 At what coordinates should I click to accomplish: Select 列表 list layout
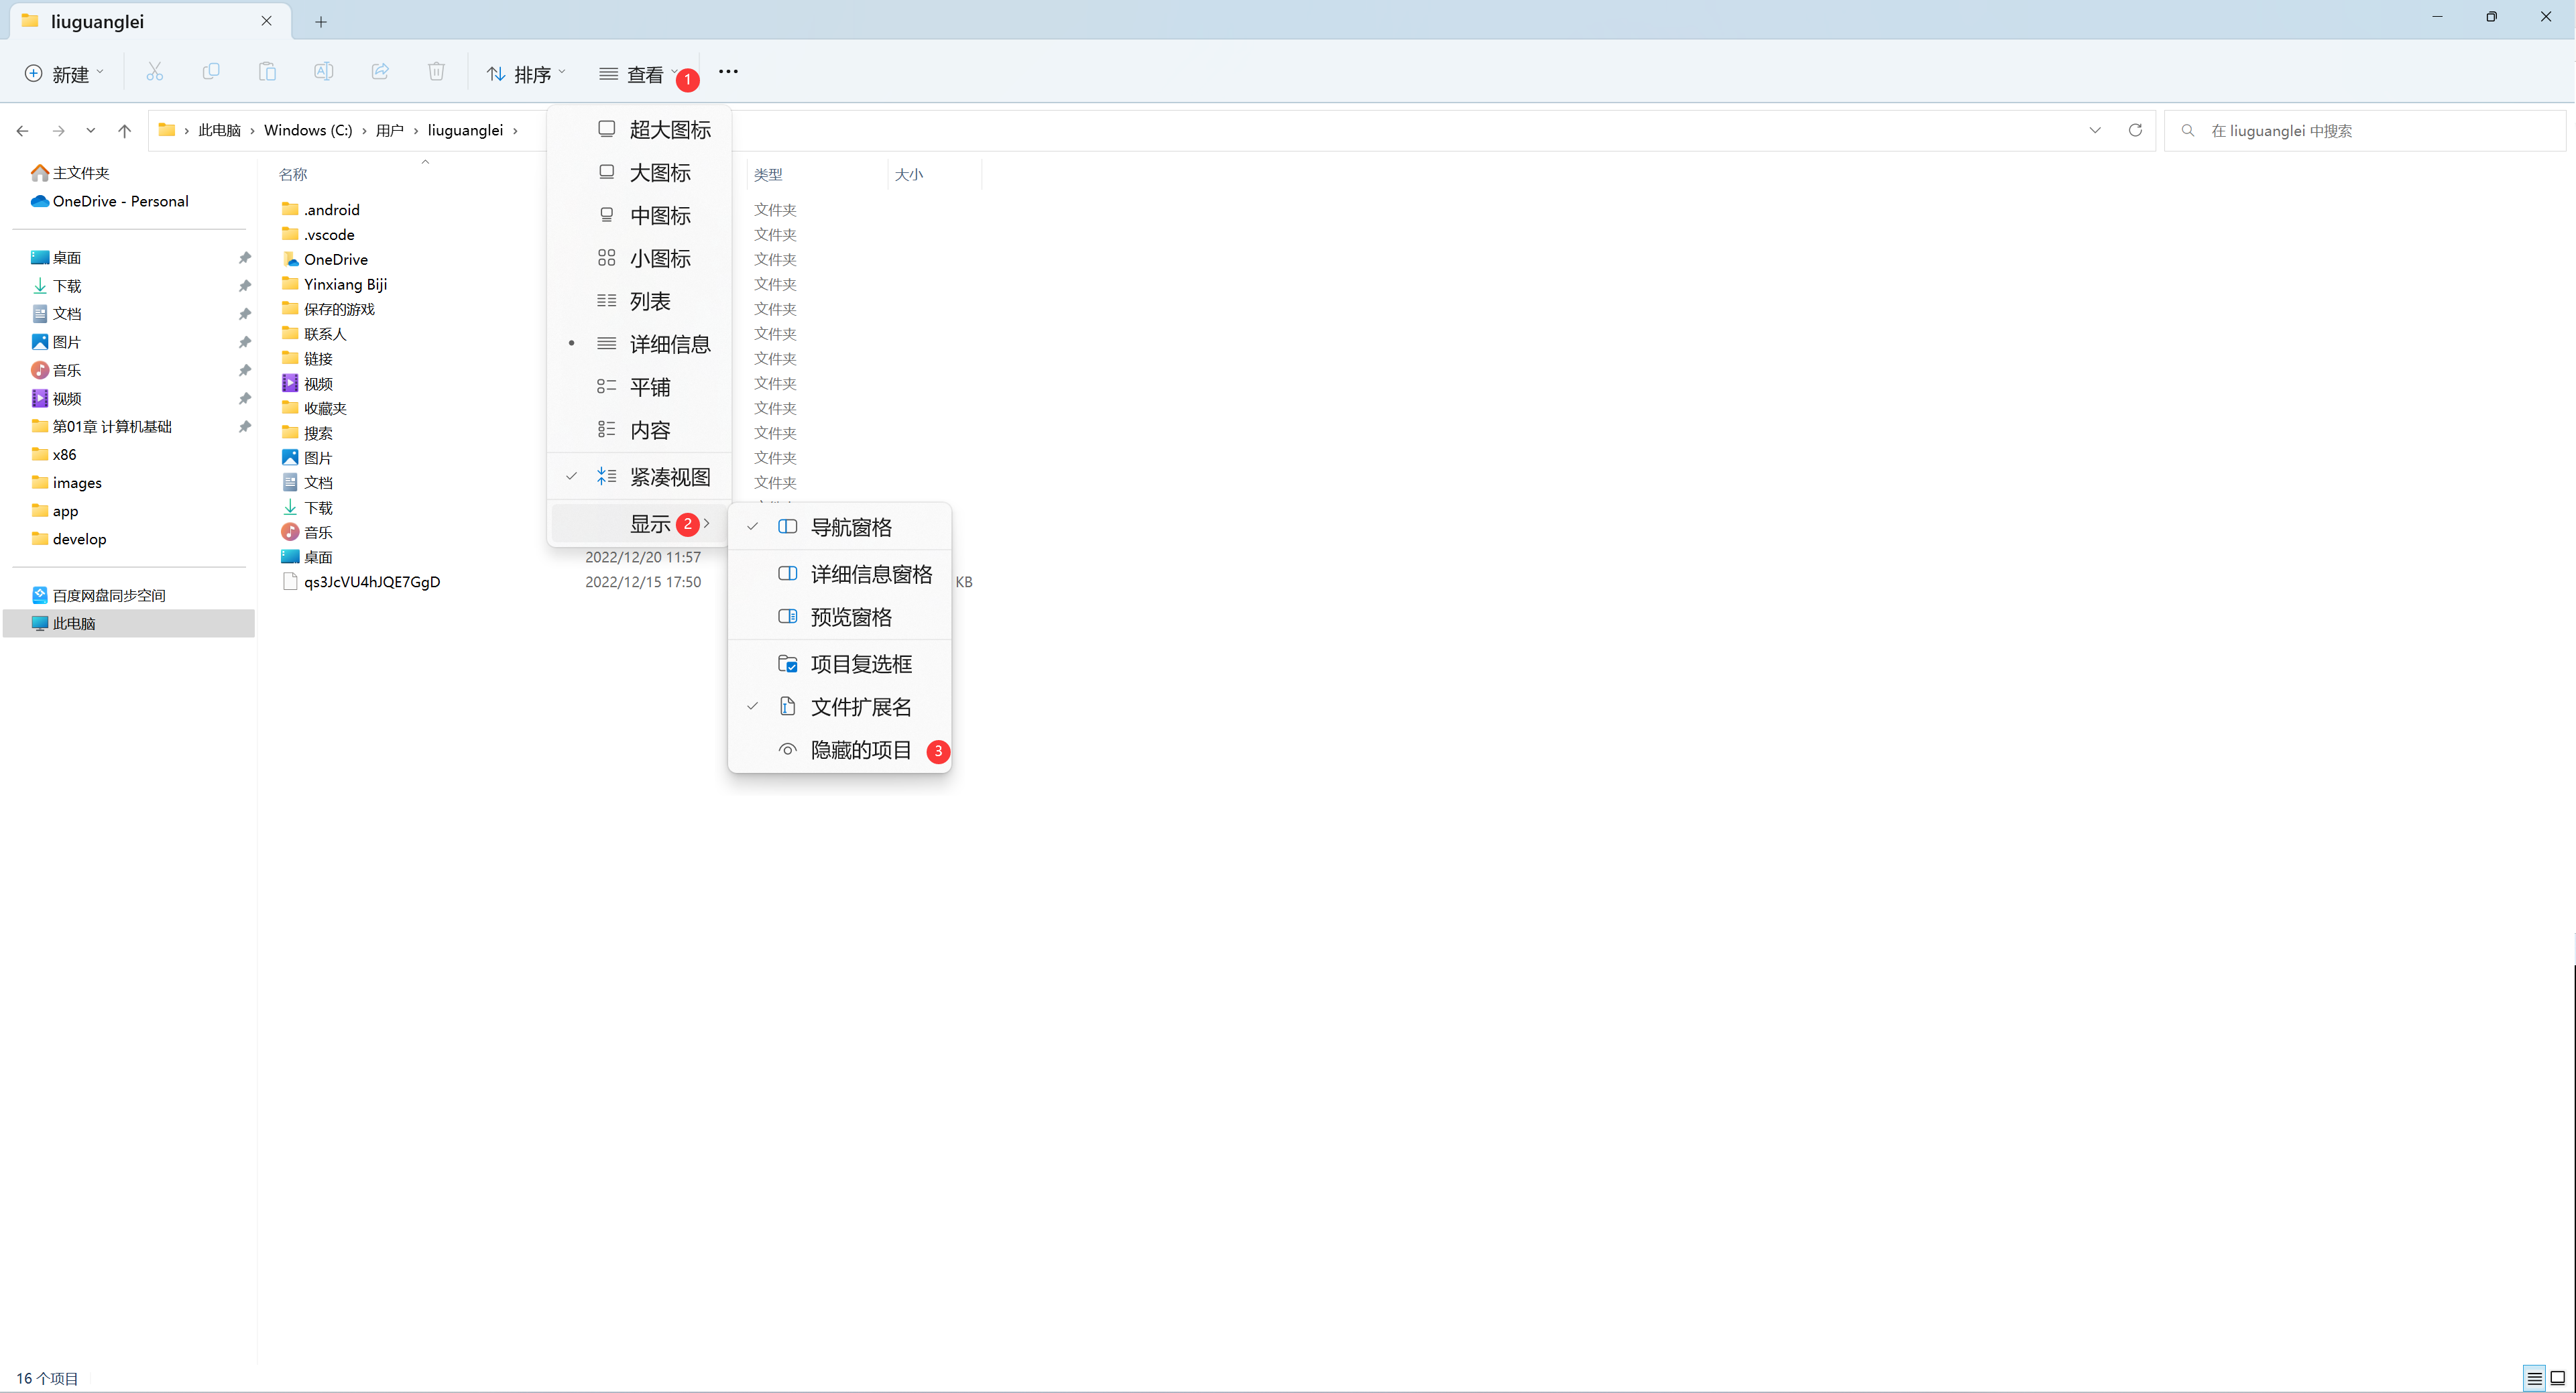coord(639,301)
